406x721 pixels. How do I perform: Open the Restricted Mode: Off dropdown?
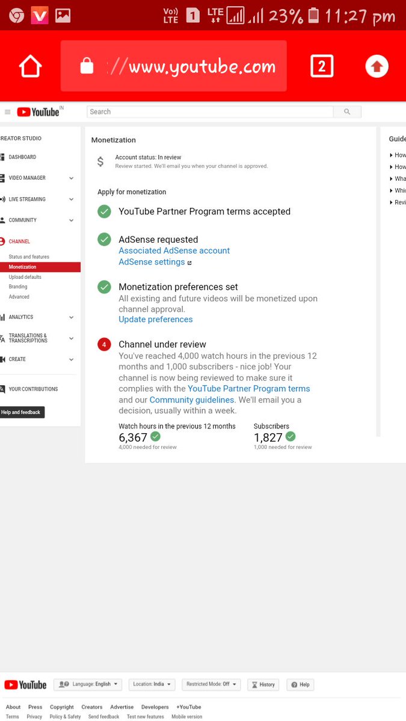coord(211,684)
